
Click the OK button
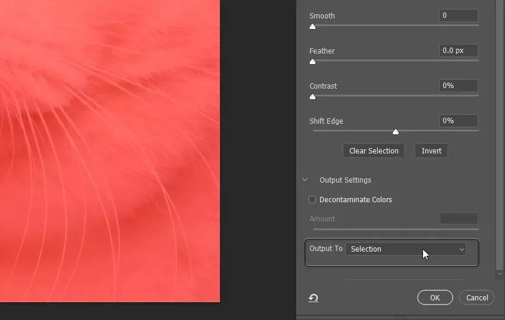pos(435,297)
